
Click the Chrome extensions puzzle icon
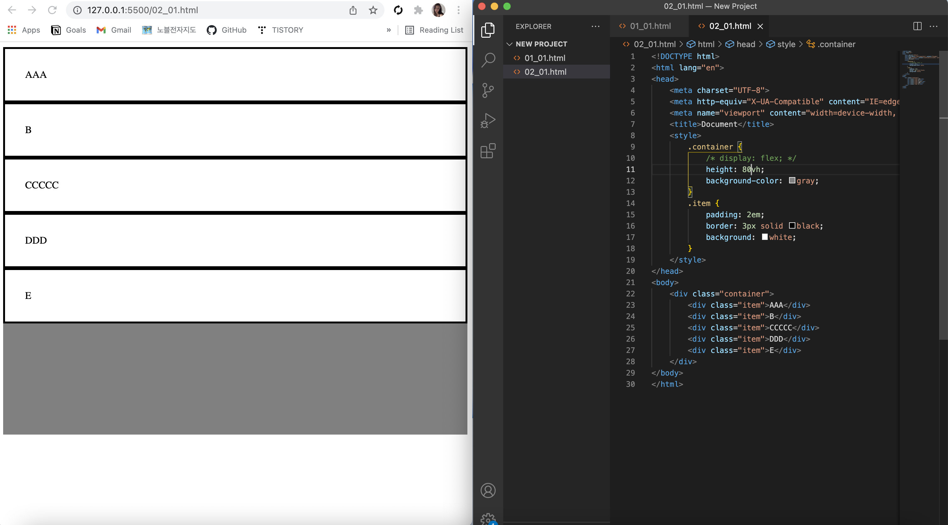coord(418,10)
